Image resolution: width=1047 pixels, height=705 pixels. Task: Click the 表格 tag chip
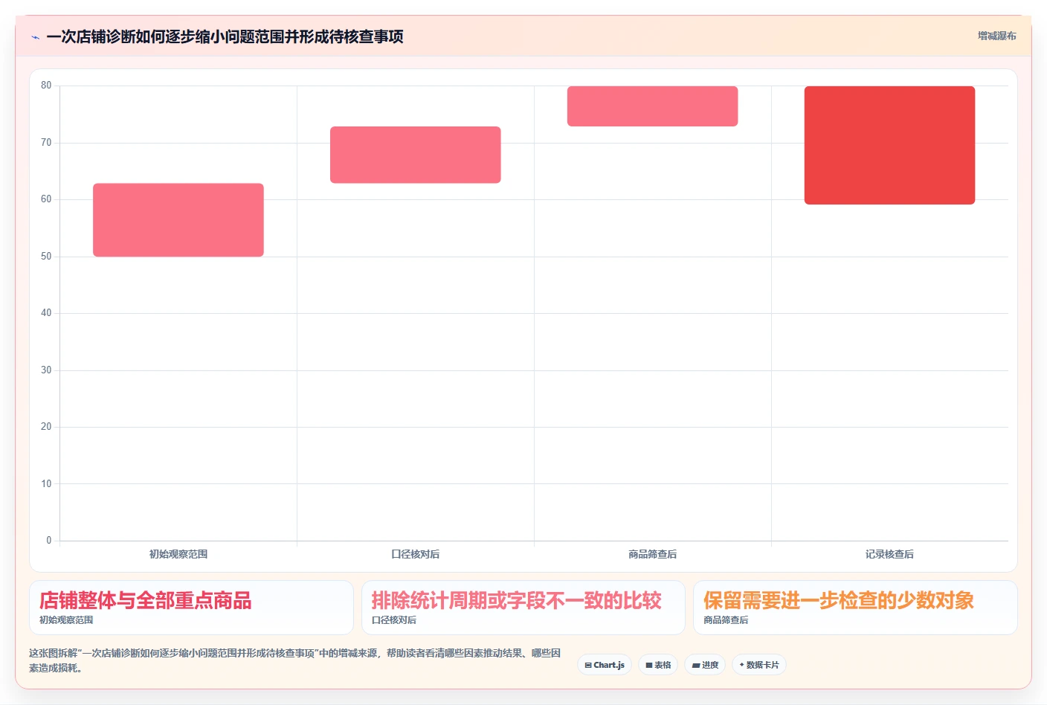[658, 665]
